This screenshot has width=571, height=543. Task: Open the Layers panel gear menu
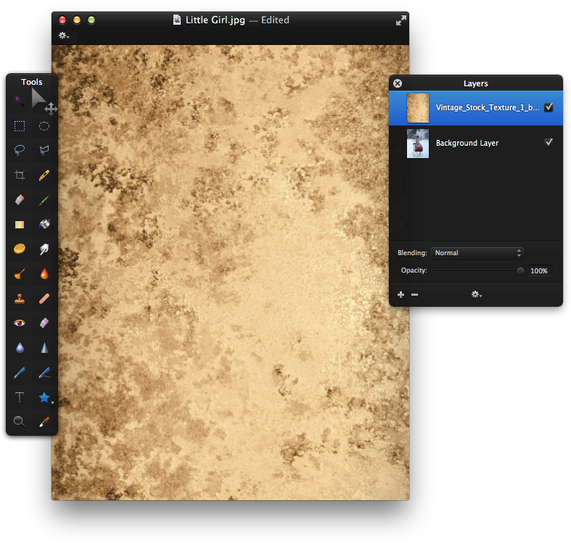click(x=476, y=294)
